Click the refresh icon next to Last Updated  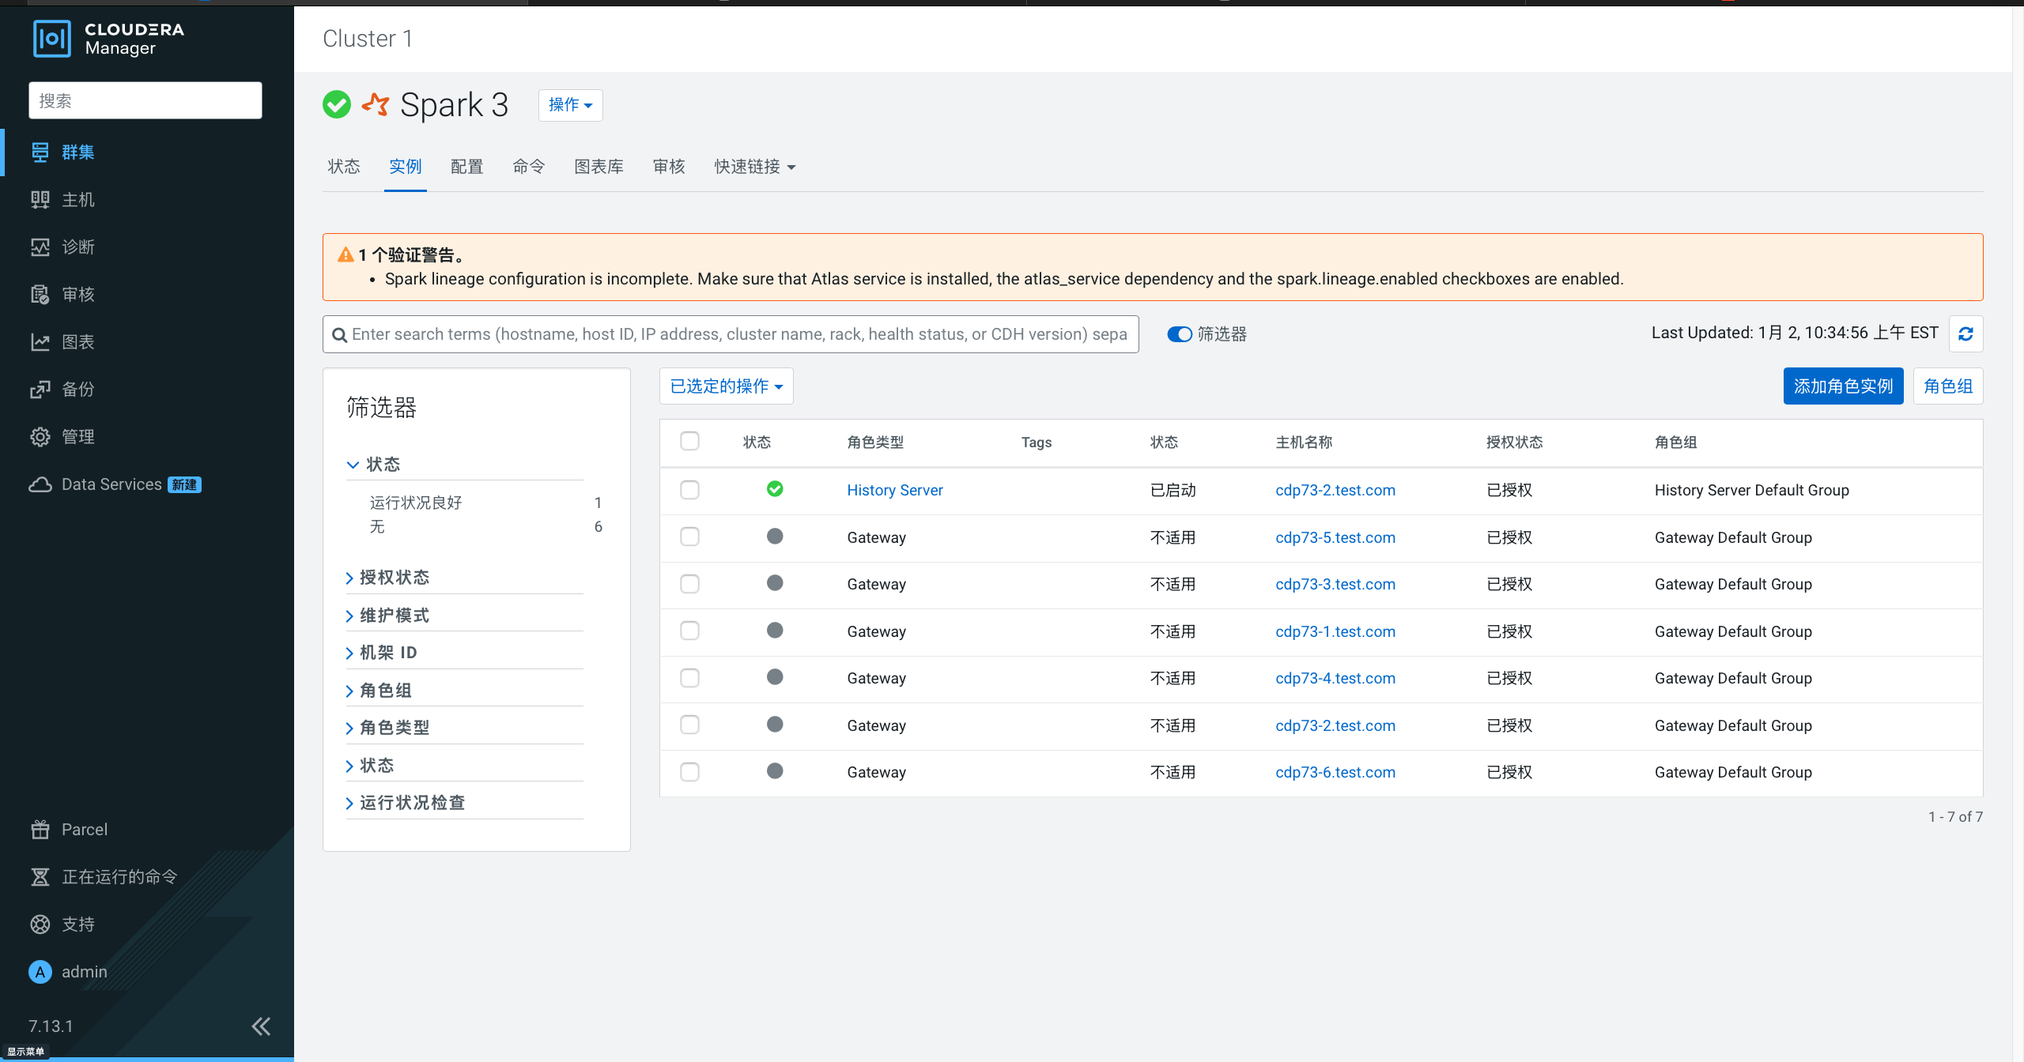1965,334
